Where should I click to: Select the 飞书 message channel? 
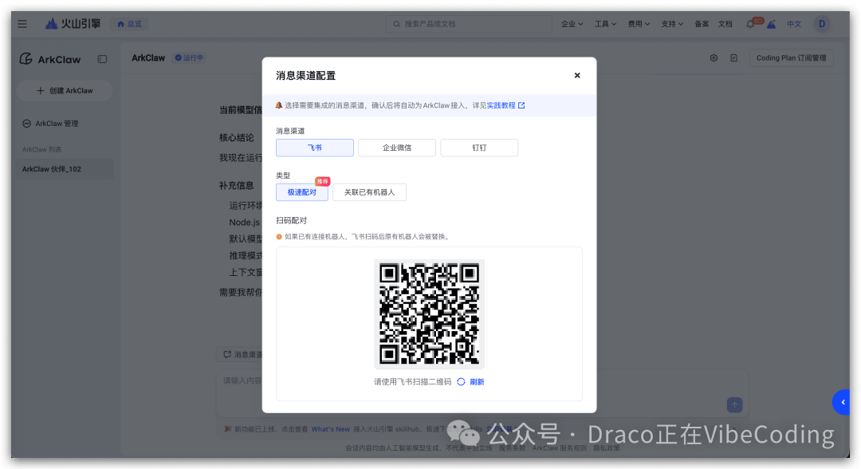click(x=314, y=148)
